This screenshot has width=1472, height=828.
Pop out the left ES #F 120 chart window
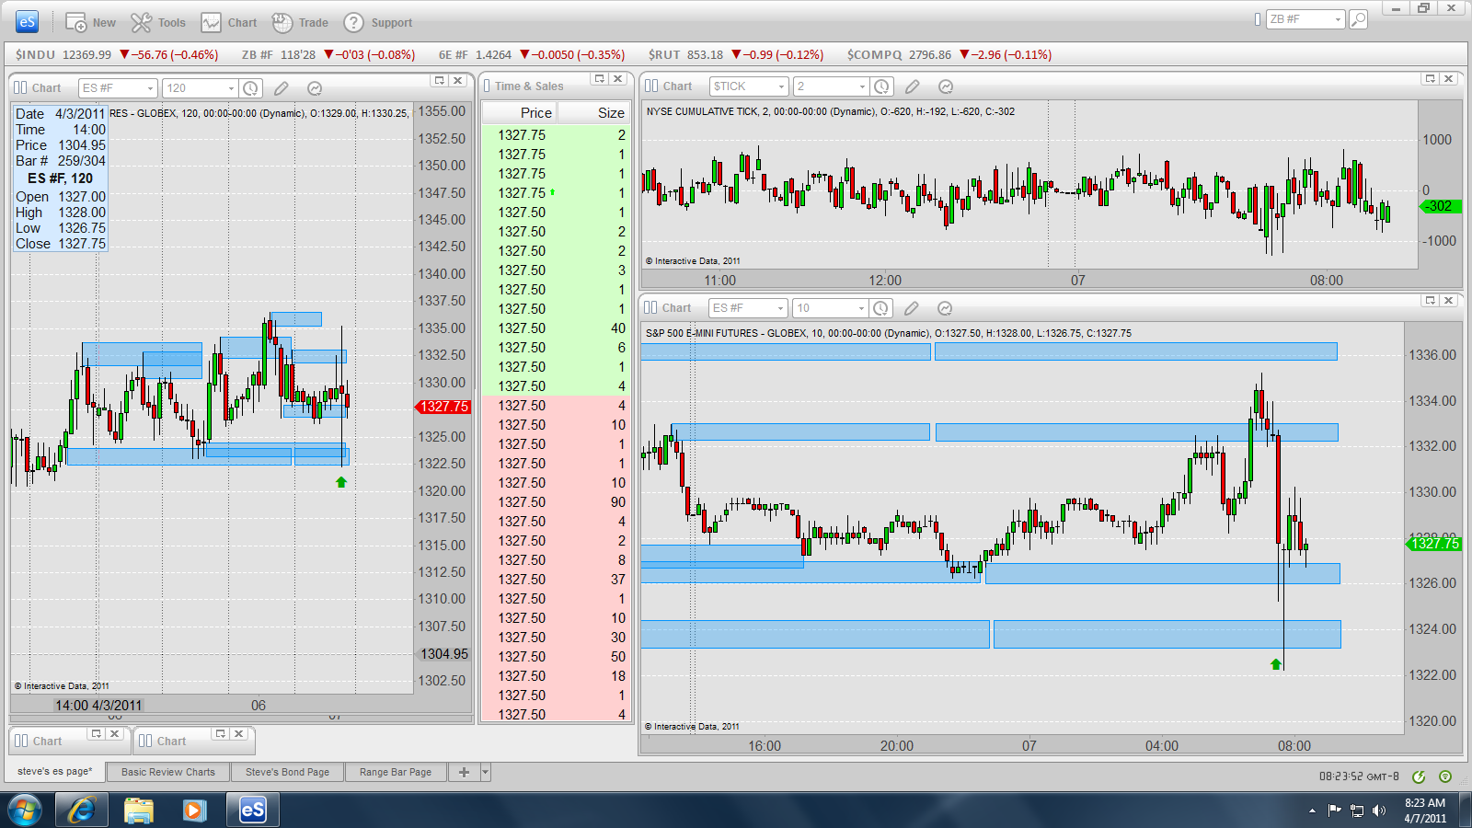[x=440, y=80]
